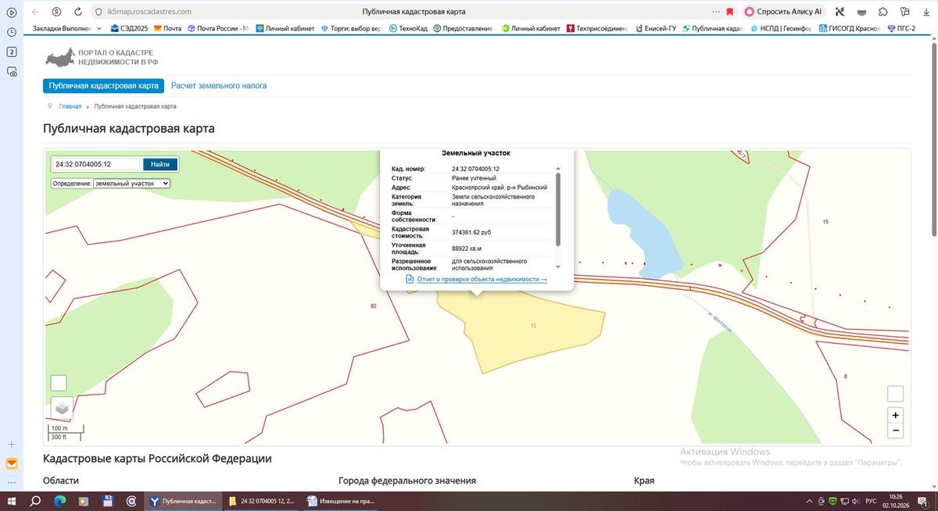This screenshot has width=938, height=511.
Task: Zoom out the map with minus button
Action: [896, 431]
